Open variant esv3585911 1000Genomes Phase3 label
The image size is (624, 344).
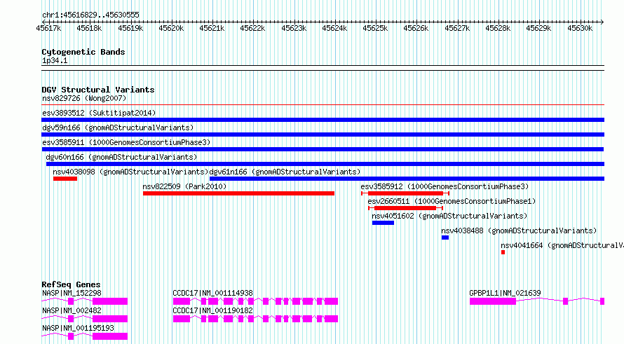click(126, 142)
